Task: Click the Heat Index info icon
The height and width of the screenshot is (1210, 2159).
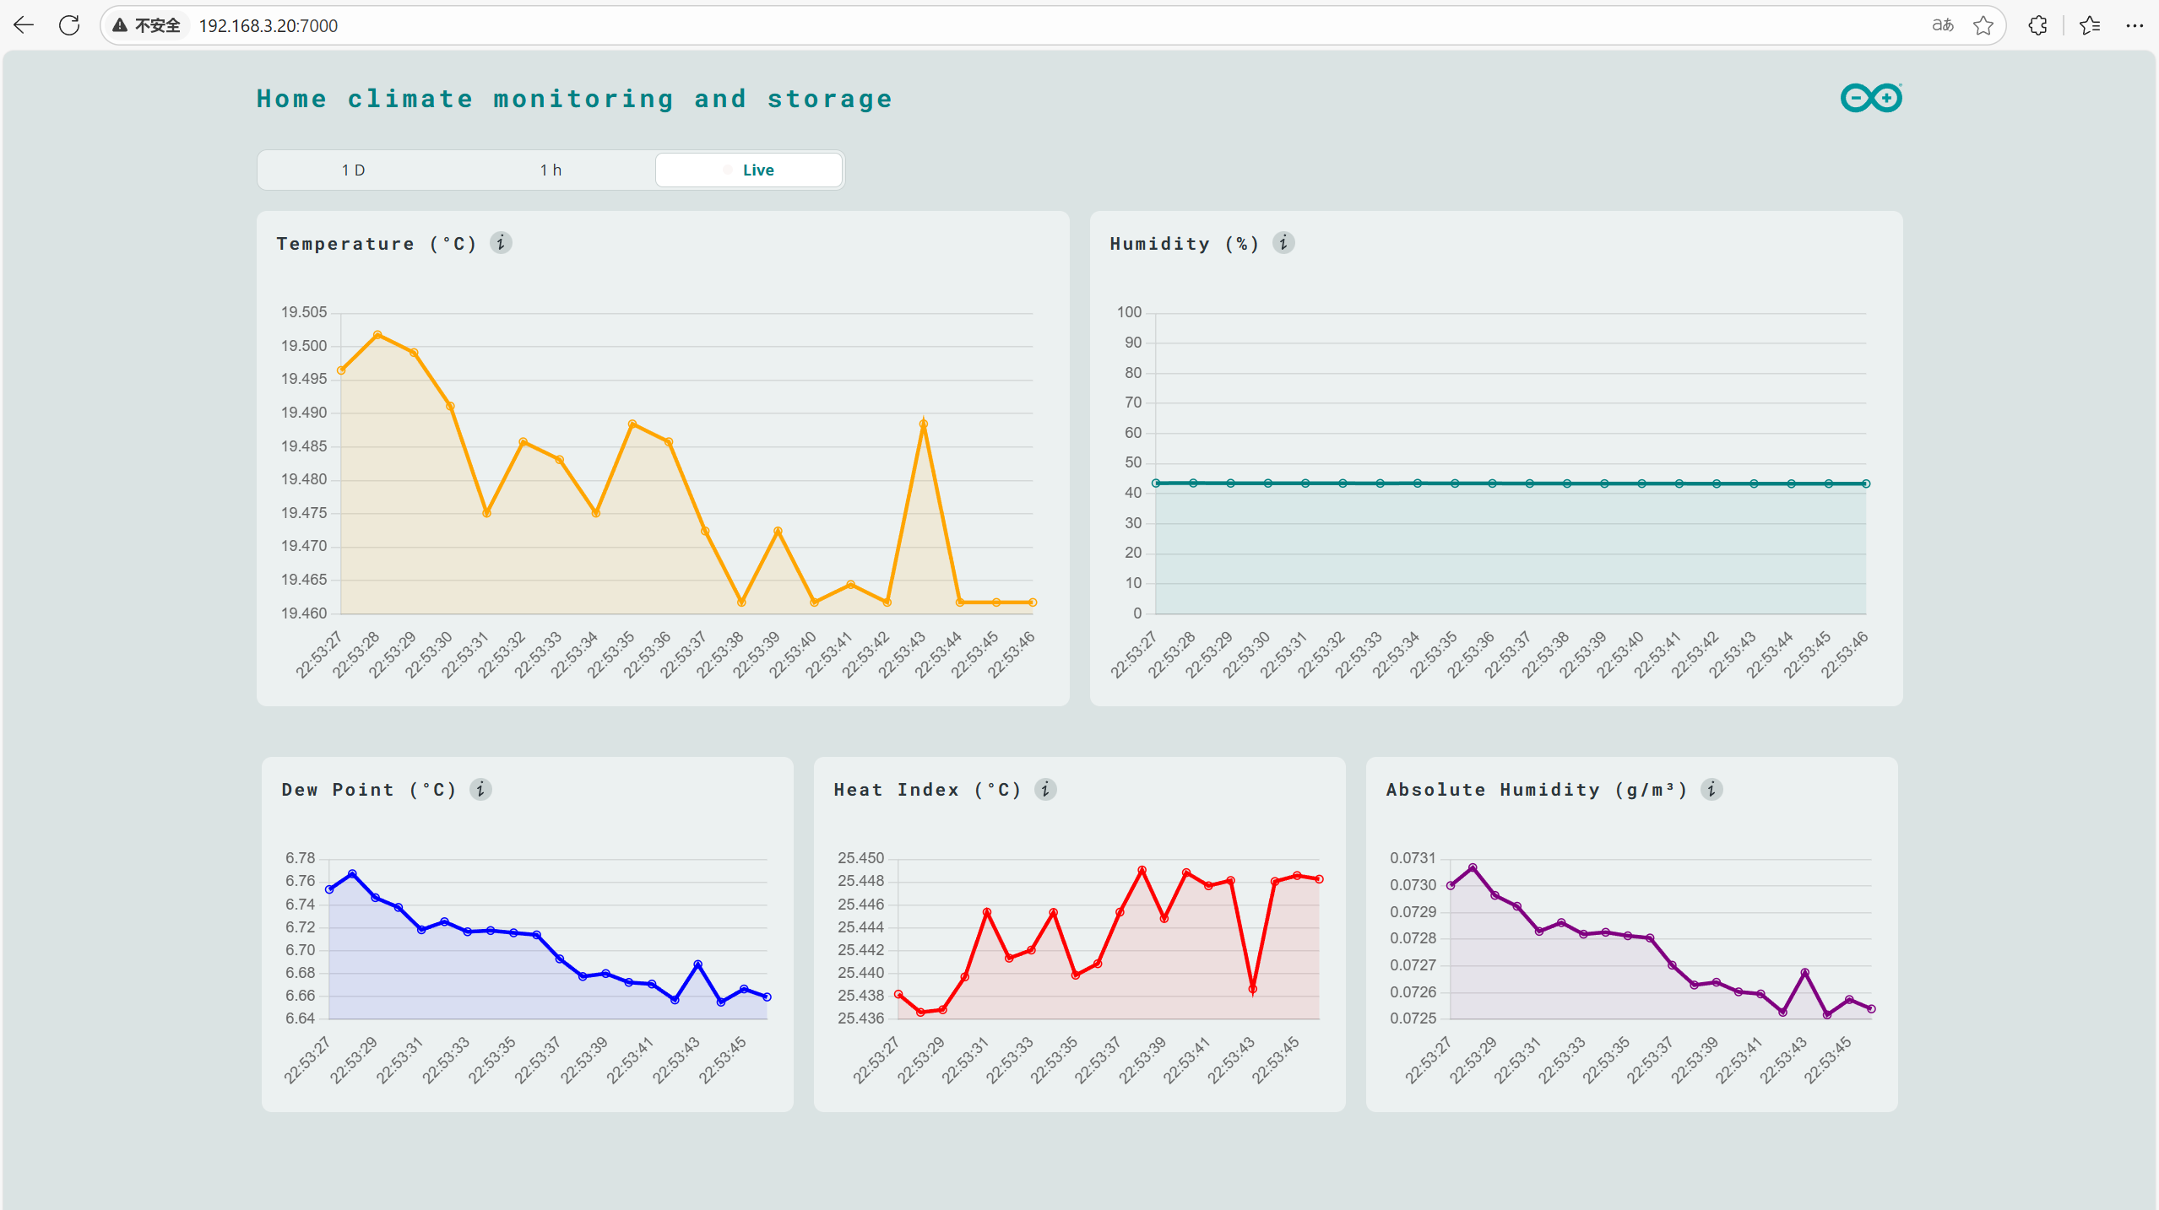Action: point(1045,789)
